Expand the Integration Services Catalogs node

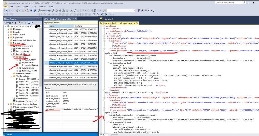(9, 104)
